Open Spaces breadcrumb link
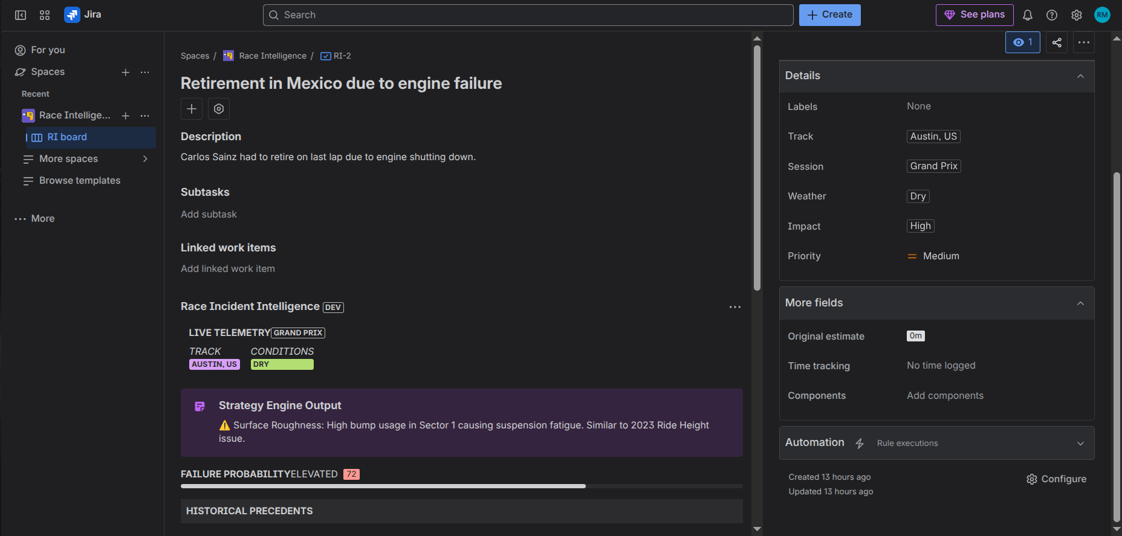 [195, 56]
